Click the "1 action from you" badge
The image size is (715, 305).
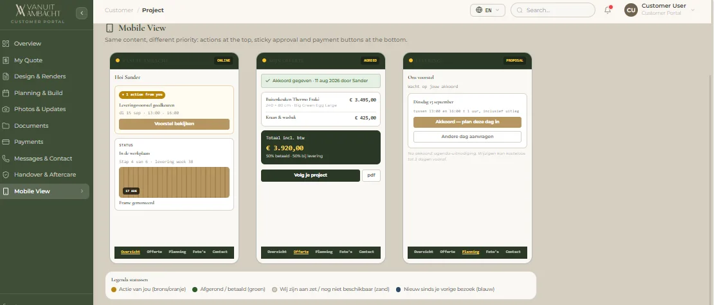point(142,94)
